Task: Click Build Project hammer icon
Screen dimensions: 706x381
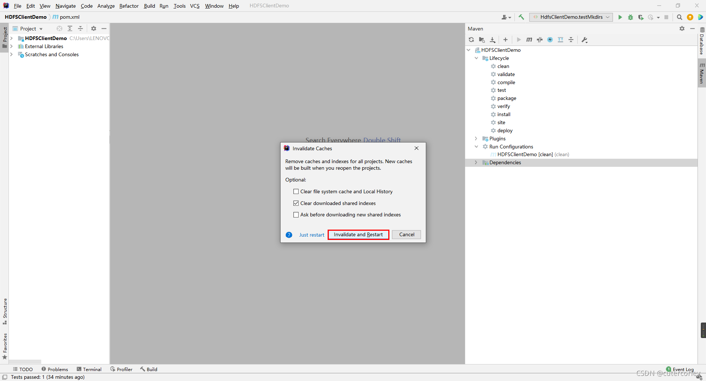Action: 521,17
